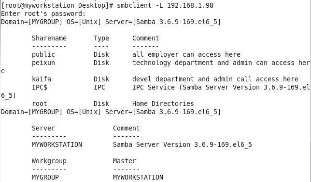Click the Workgroup column header
The width and height of the screenshot is (311, 182).
click(x=49, y=161)
